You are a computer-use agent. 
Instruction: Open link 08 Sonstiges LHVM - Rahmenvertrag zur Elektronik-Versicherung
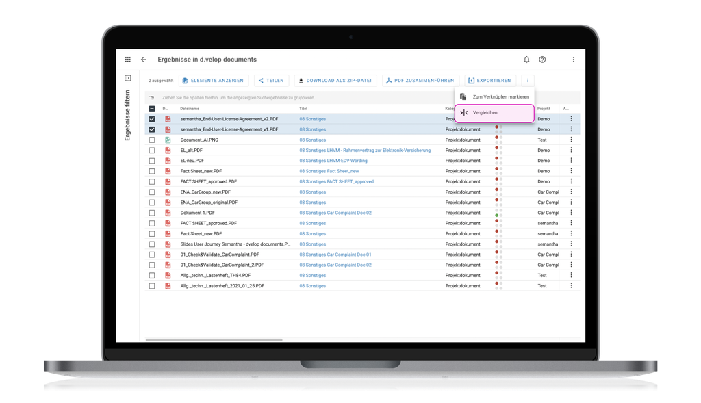pos(365,150)
